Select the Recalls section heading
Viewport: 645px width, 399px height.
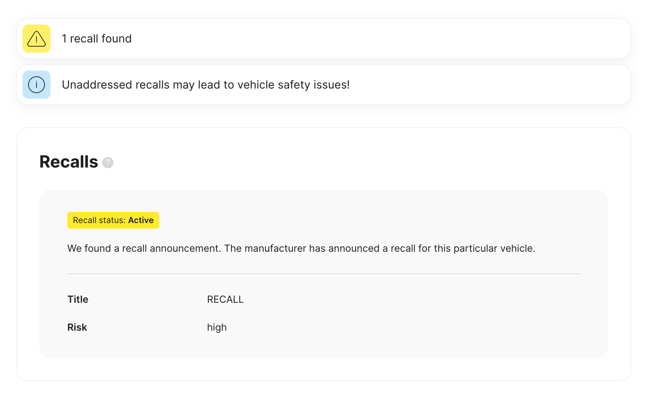69,162
